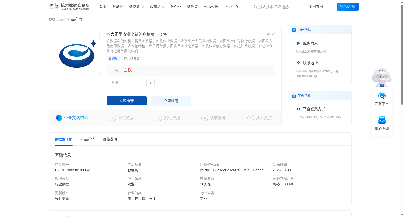Click the minus quantity button
The width and height of the screenshot is (404, 217).
(x=128, y=83)
